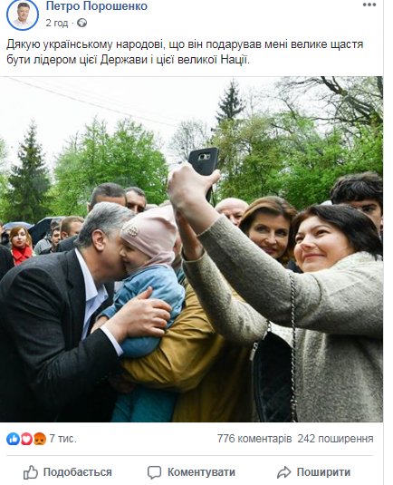The image size is (393, 485).
Task: Click the post text 'Дякую українському народові'
Action: tap(84, 44)
